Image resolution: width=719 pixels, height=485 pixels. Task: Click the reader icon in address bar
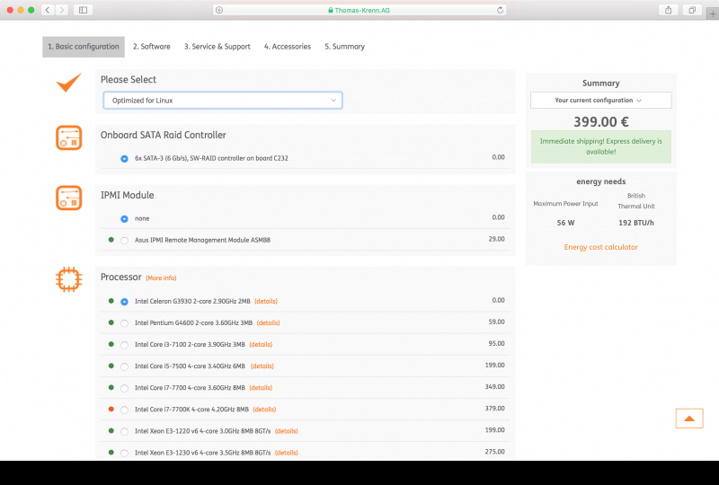pos(219,10)
